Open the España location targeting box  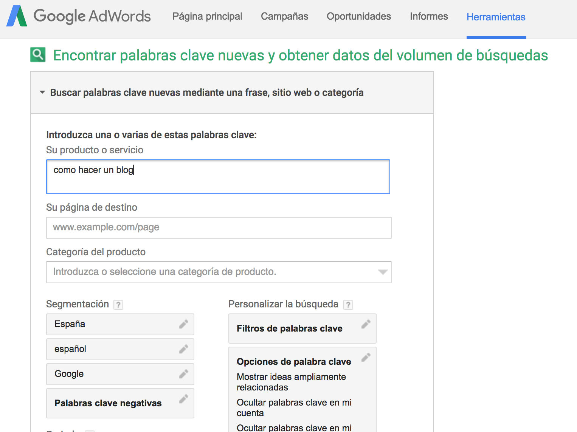(x=120, y=324)
